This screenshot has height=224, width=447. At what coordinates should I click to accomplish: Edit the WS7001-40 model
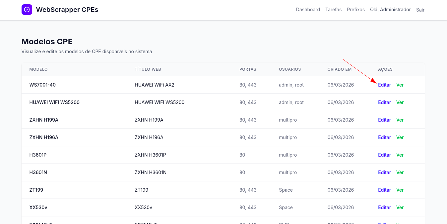click(x=384, y=85)
